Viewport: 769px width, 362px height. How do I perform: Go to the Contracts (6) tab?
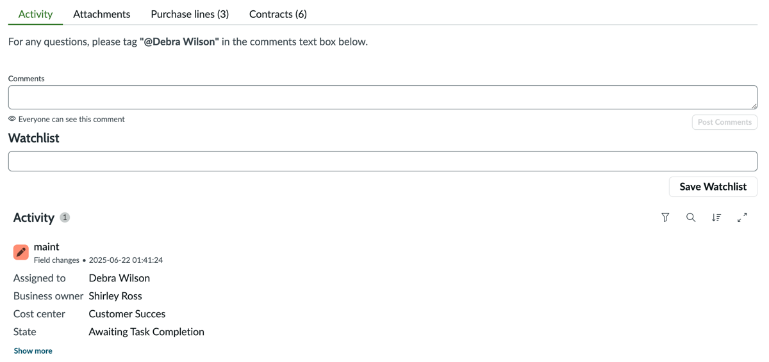click(x=278, y=14)
